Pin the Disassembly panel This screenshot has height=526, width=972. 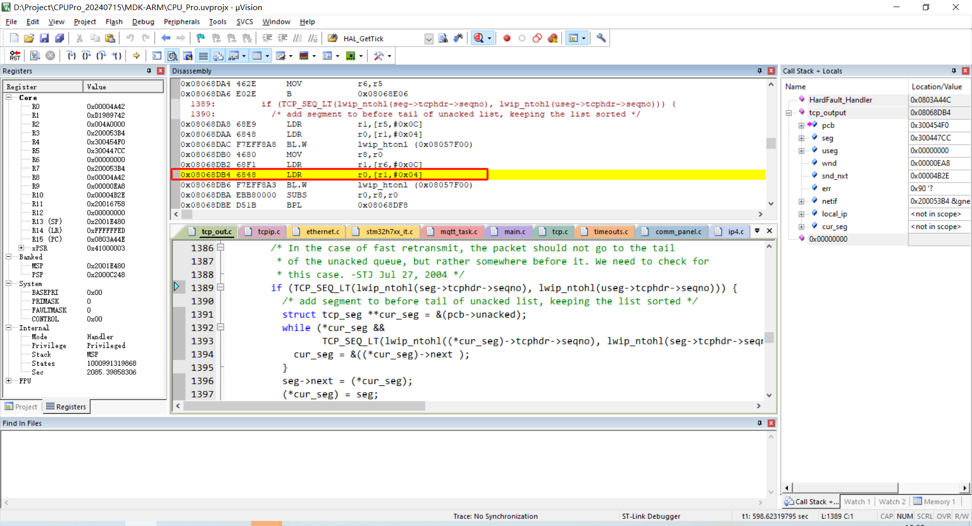(759, 71)
